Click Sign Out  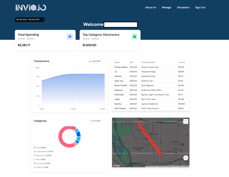pos(200,7)
